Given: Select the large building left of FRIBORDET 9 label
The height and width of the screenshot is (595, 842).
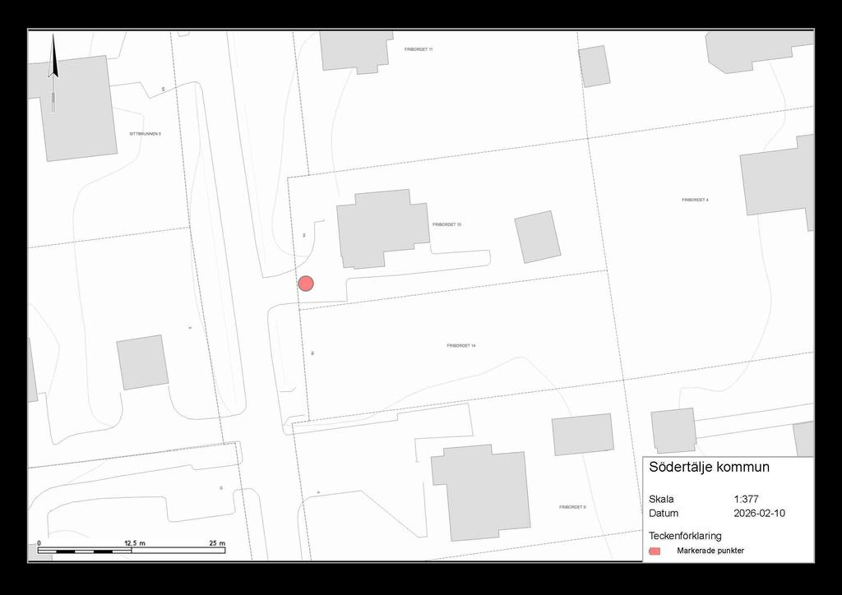Looking at the screenshot, I should 481,492.
